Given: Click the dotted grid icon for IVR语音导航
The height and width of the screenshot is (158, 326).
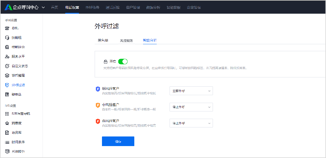Looking at the screenshot, I should pyautogui.click(x=7, y=113).
